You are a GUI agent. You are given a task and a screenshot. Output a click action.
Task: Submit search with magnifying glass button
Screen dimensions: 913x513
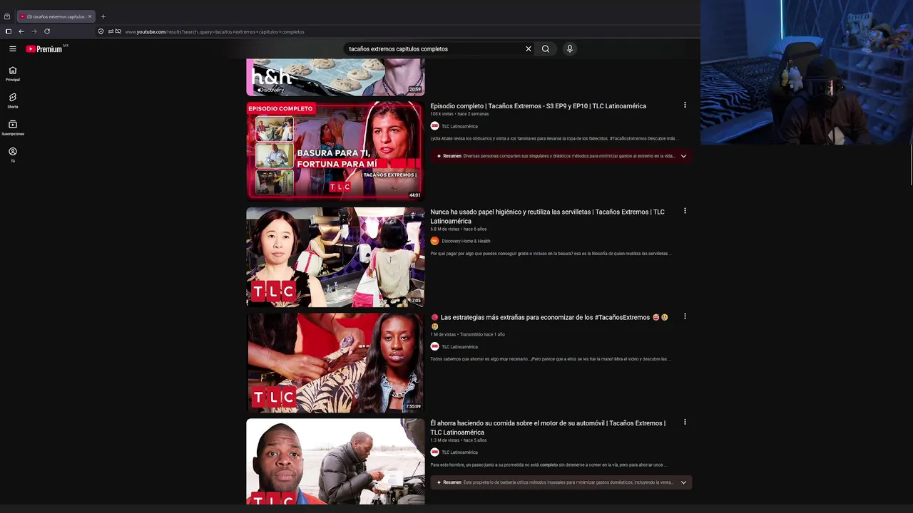(x=546, y=49)
